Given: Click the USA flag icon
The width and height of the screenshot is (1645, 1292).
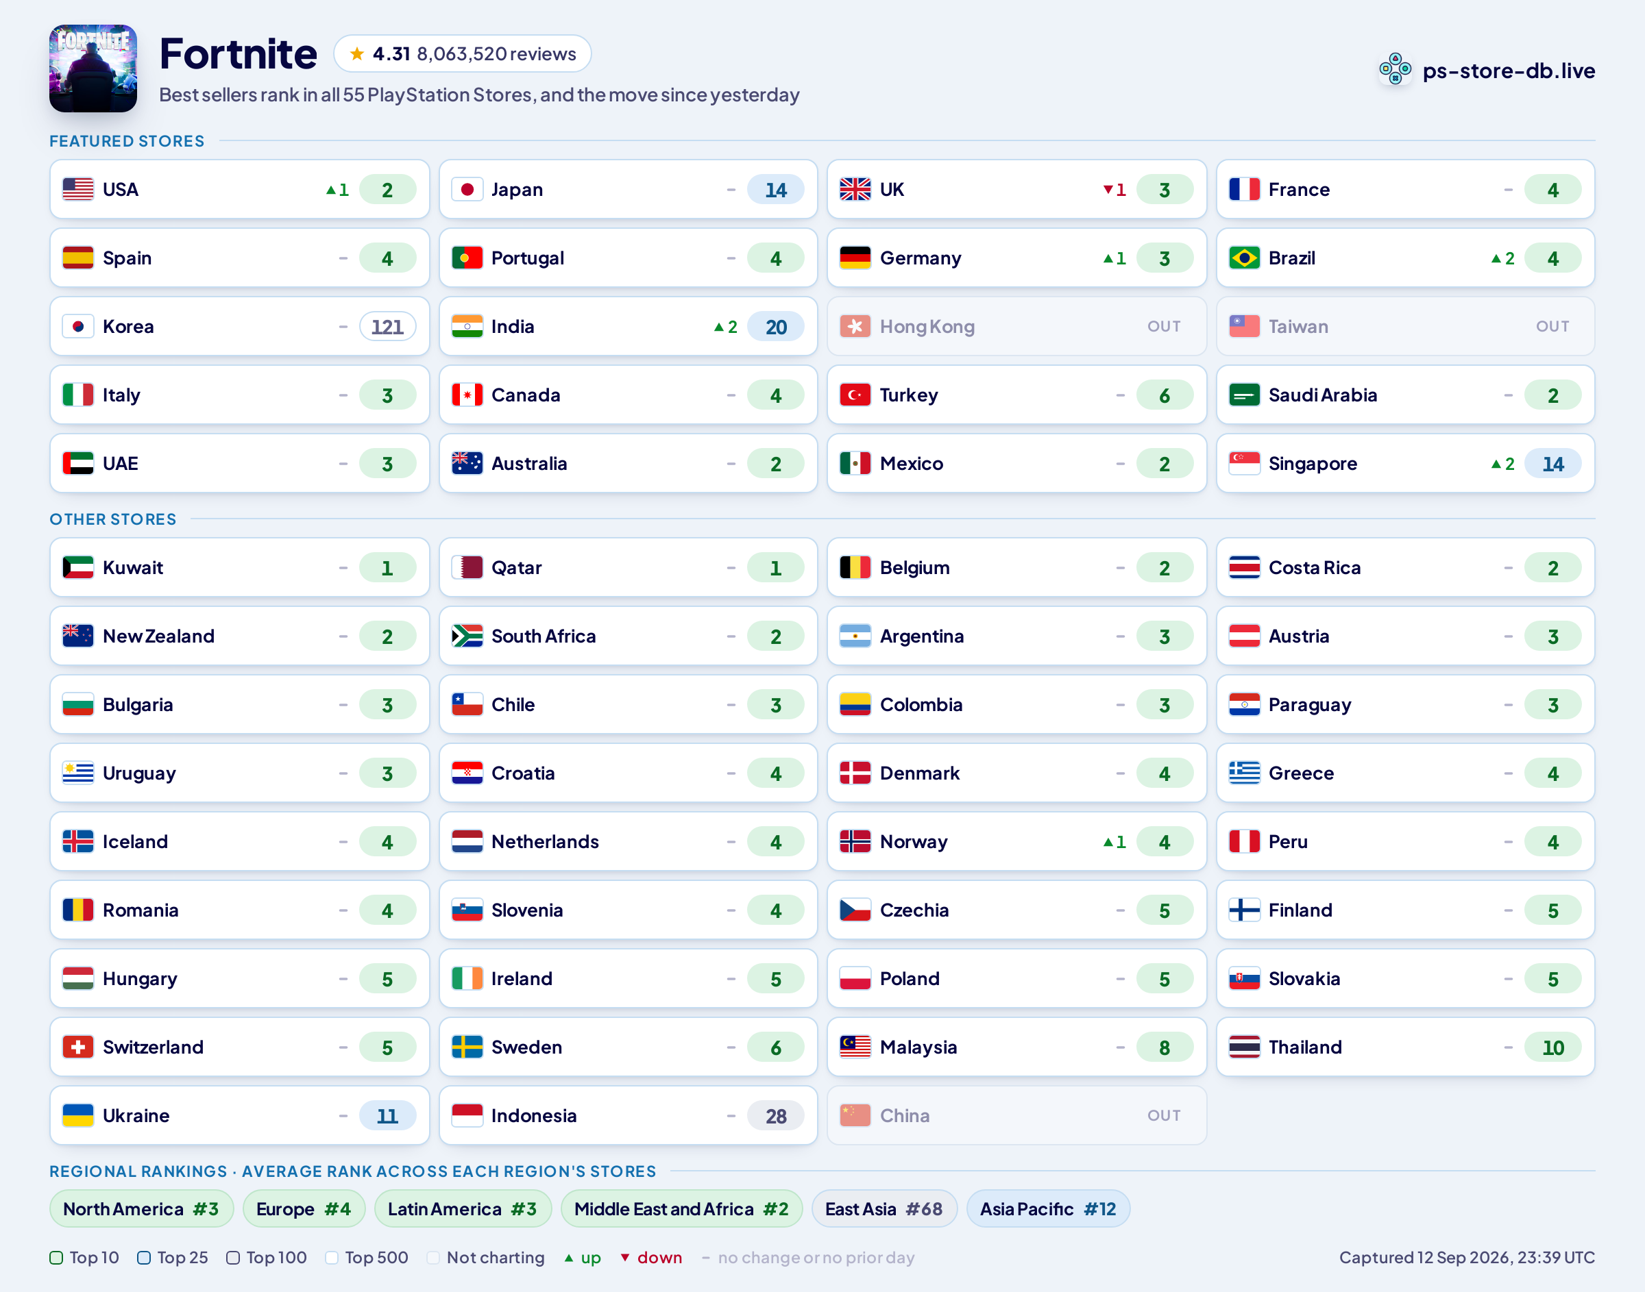Looking at the screenshot, I should pyautogui.click(x=78, y=189).
